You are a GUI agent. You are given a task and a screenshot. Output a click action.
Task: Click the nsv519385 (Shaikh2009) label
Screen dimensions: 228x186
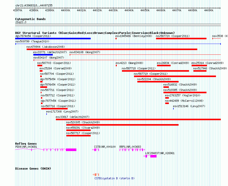click(x=180, y=90)
